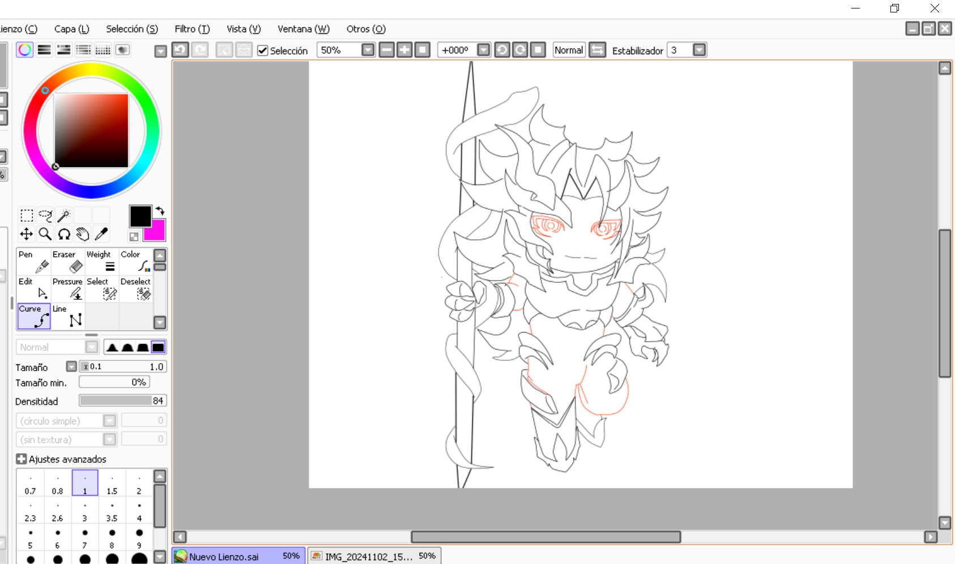Open the (círculo simple) brush shape dropdown

click(x=110, y=421)
